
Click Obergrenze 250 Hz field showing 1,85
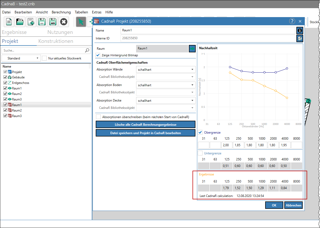(x=238, y=145)
